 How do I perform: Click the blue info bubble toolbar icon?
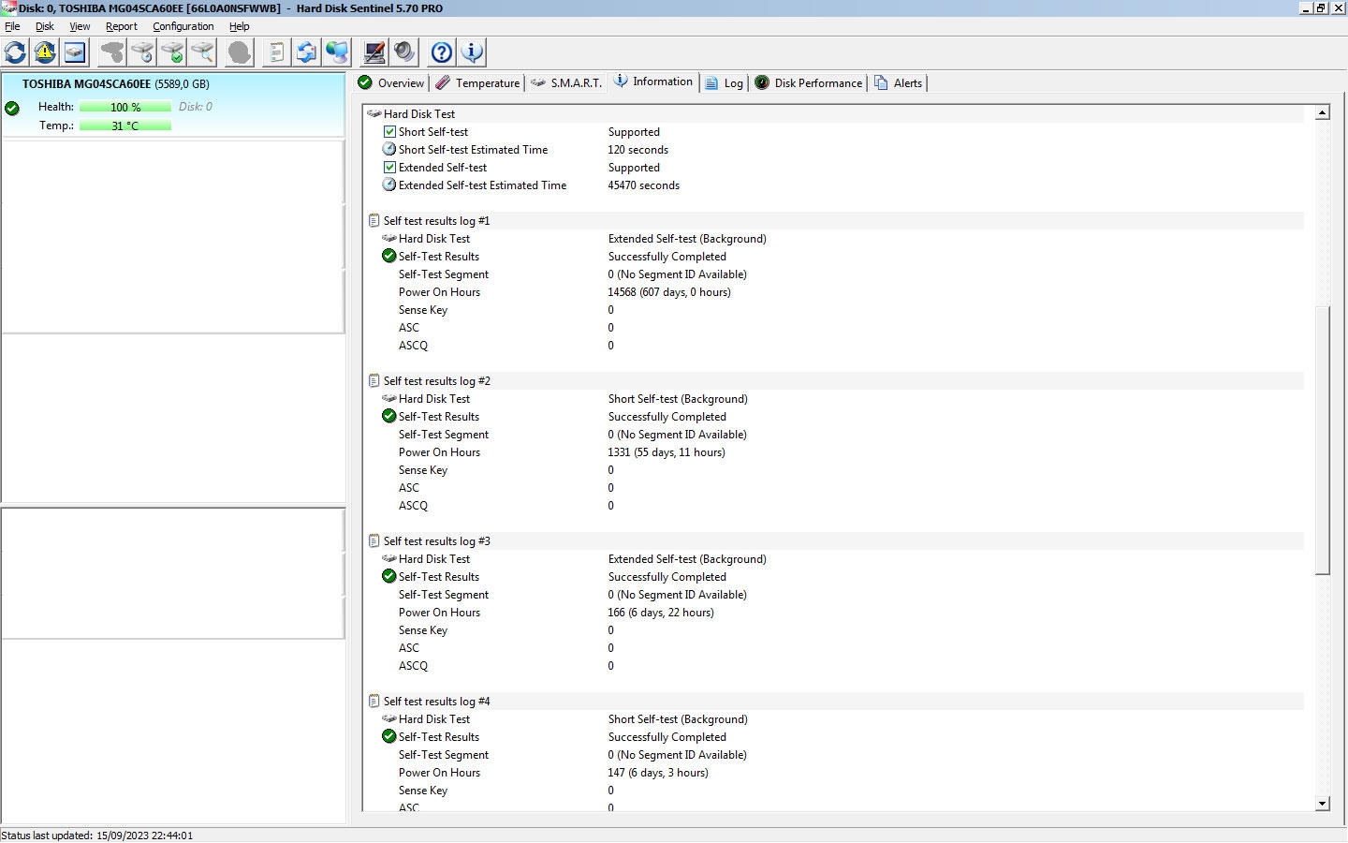point(472,52)
